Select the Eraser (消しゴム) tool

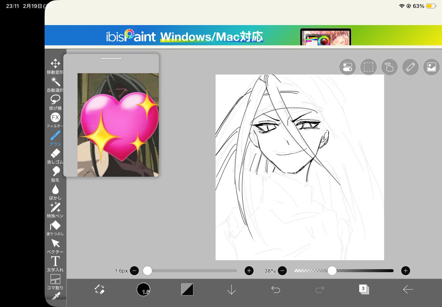(x=55, y=156)
